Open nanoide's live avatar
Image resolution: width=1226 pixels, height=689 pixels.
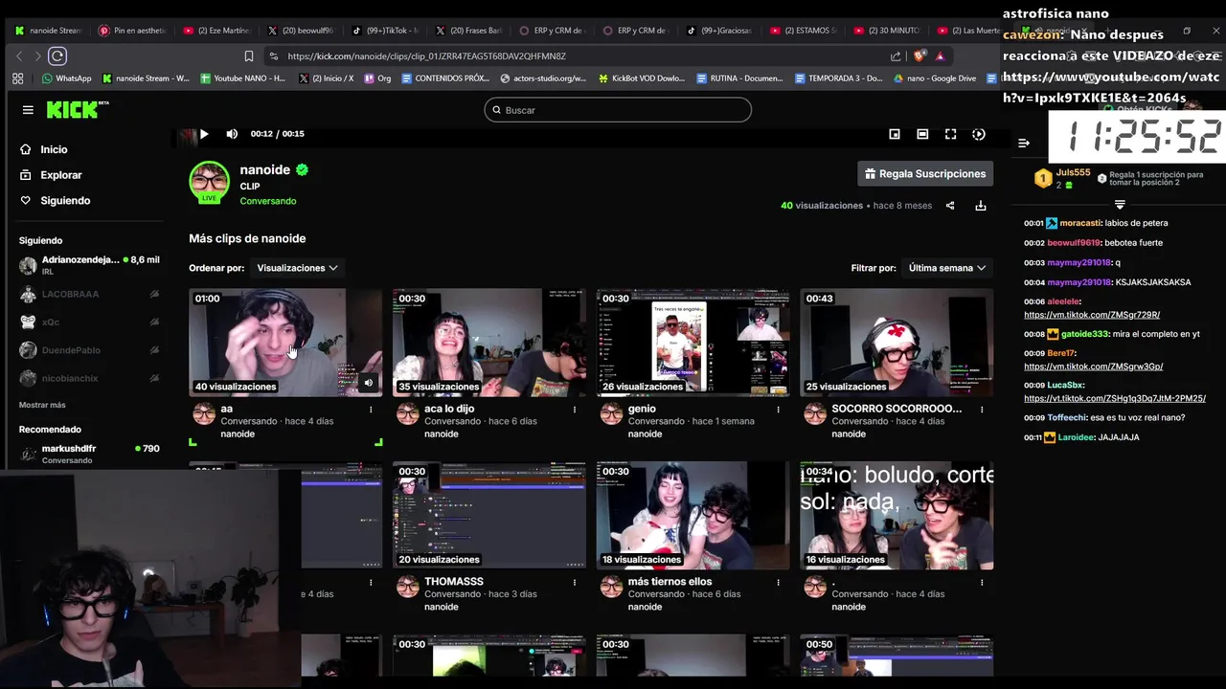209,182
